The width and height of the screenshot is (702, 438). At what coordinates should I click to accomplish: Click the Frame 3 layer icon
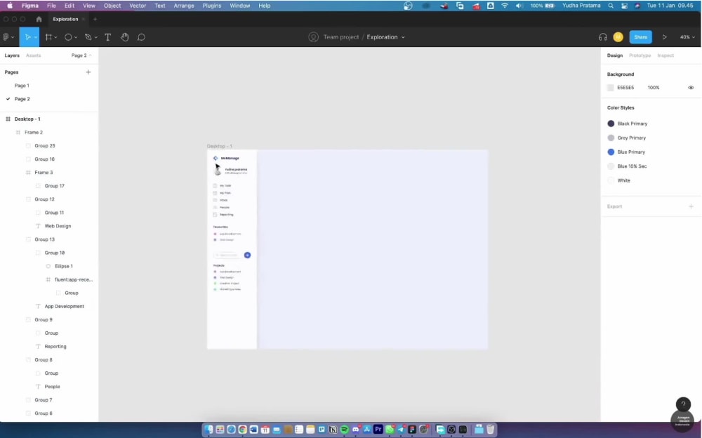click(x=28, y=173)
